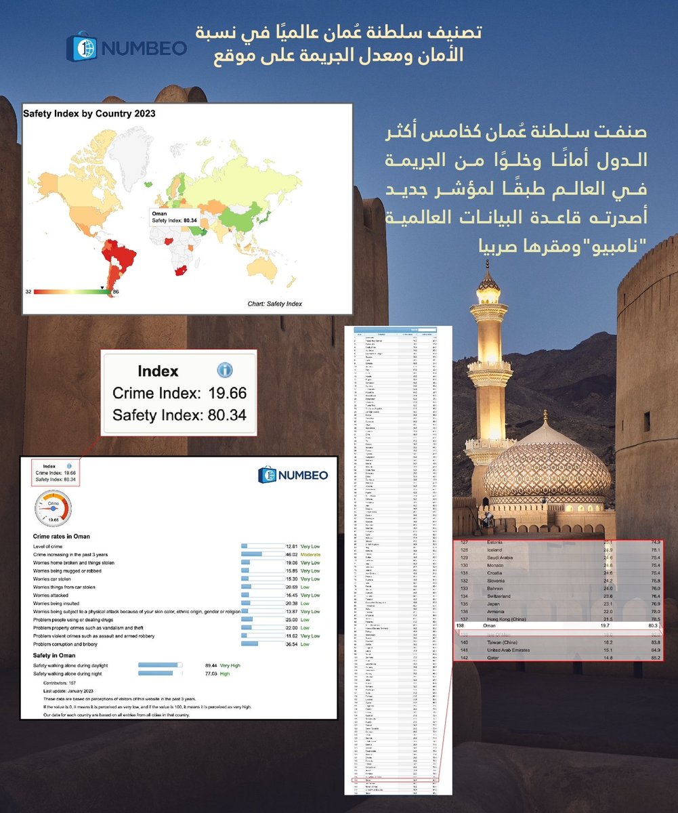Click the 'Contributors: 157' line
The image size is (678, 813).
58,684
